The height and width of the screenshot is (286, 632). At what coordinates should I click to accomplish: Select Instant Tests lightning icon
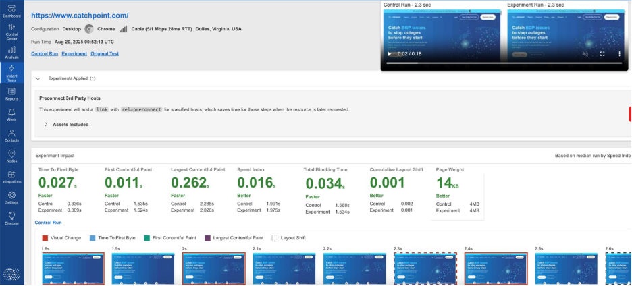point(11,69)
